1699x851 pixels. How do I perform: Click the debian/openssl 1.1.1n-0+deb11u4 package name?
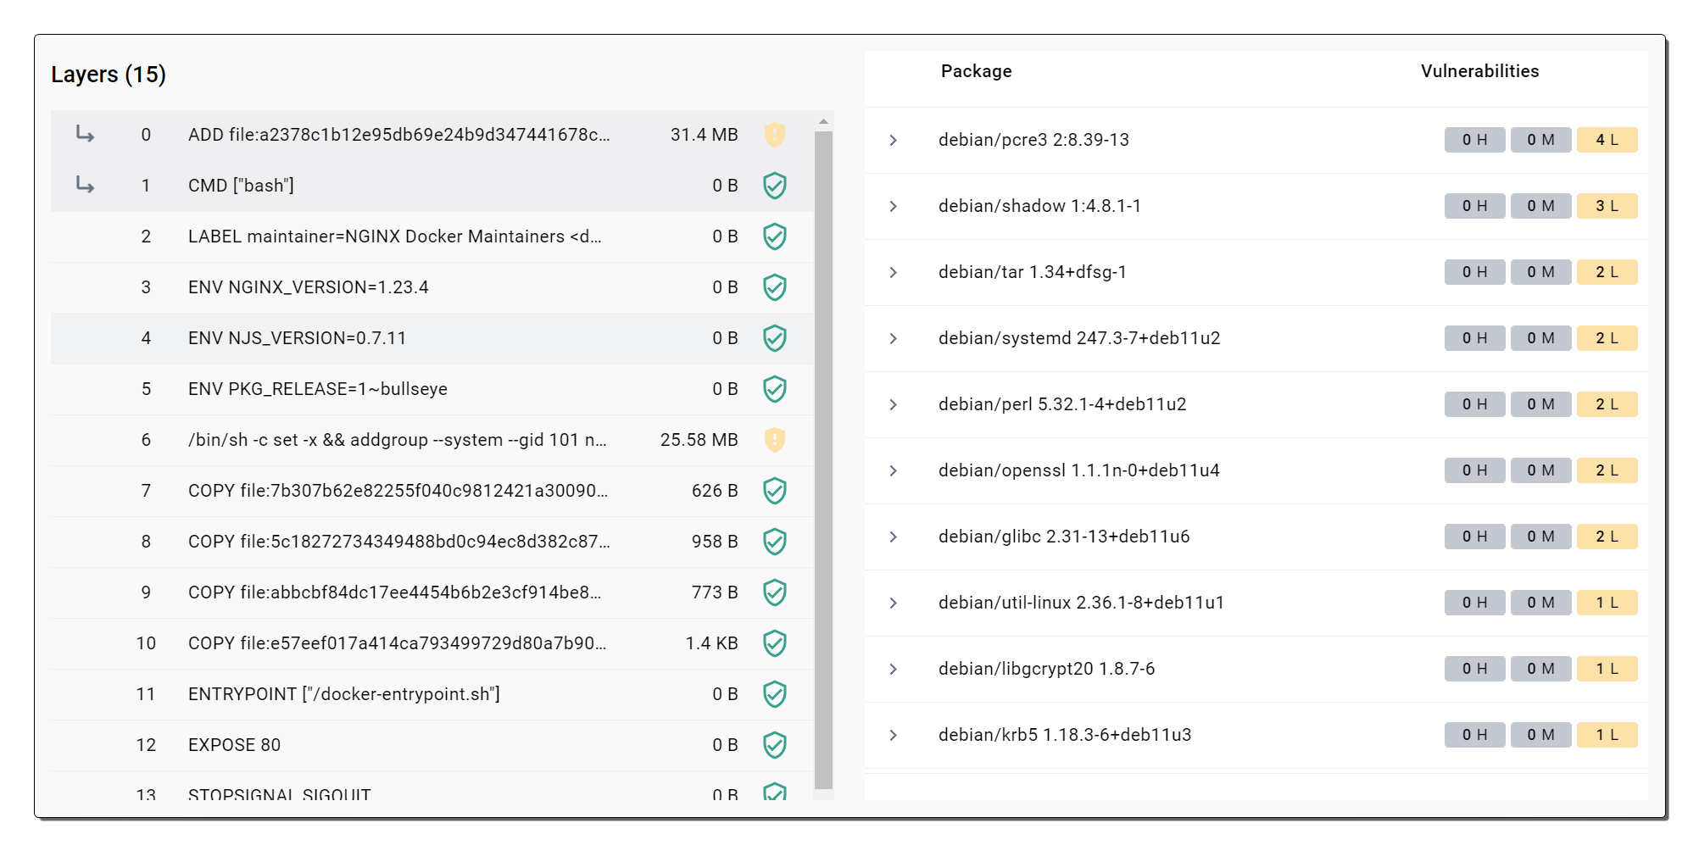tap(1078, 470)
